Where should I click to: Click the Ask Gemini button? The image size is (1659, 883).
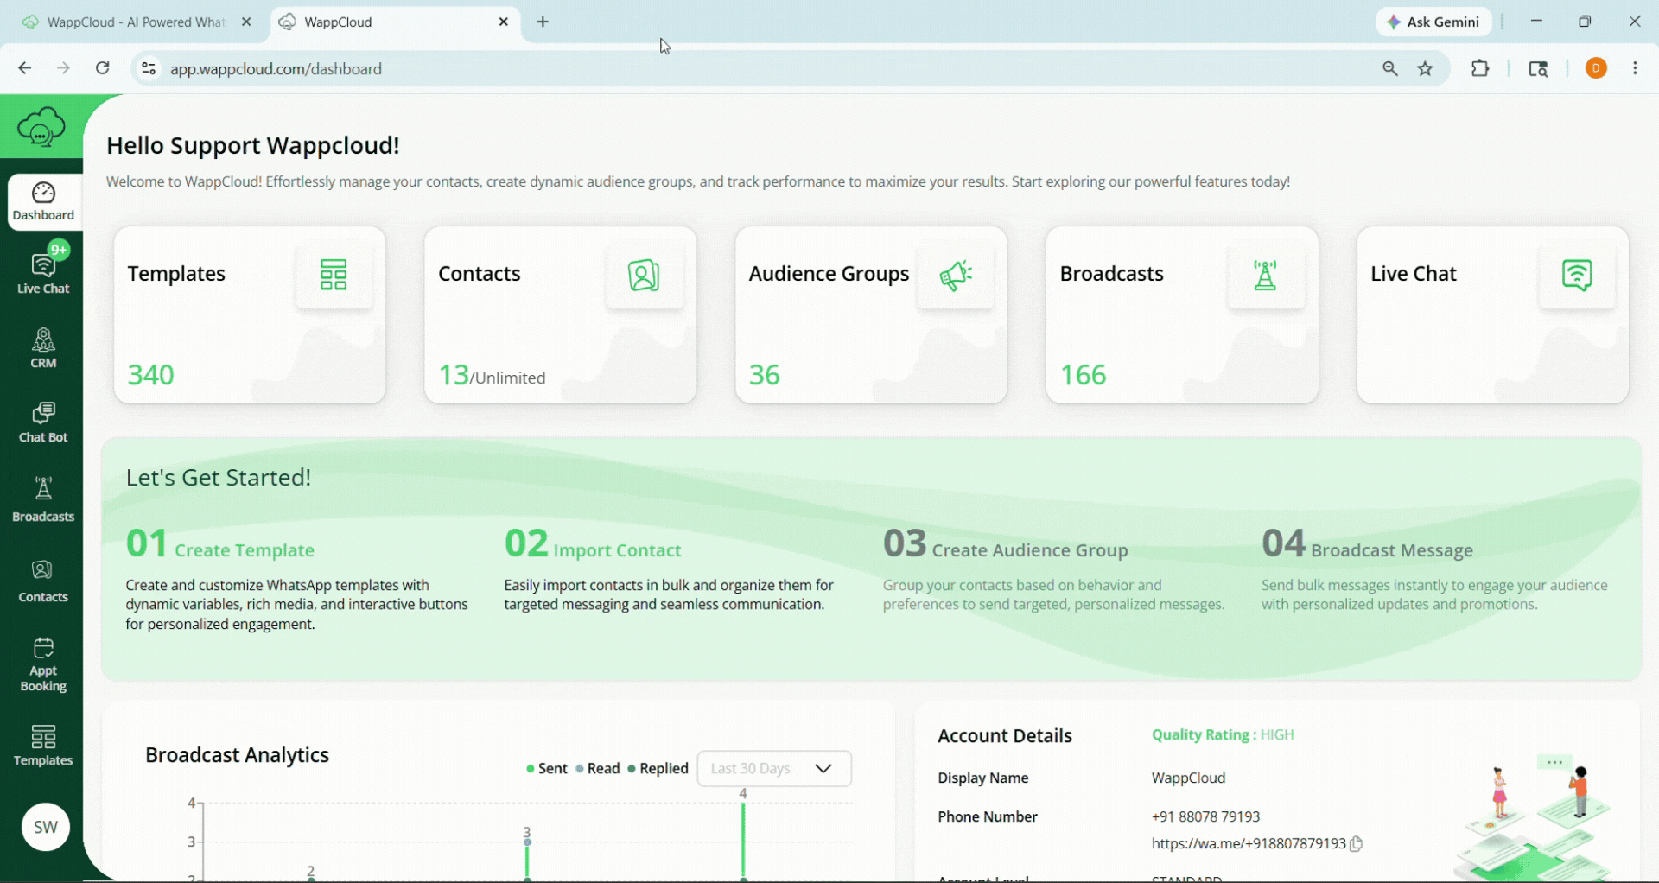coord(1434,22)
